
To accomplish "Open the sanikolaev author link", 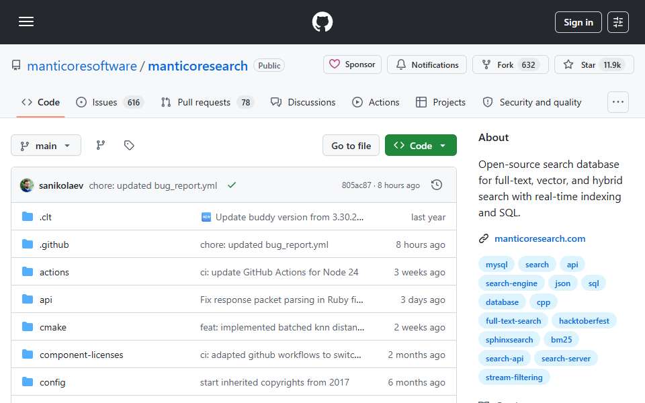I will [61, 186].
